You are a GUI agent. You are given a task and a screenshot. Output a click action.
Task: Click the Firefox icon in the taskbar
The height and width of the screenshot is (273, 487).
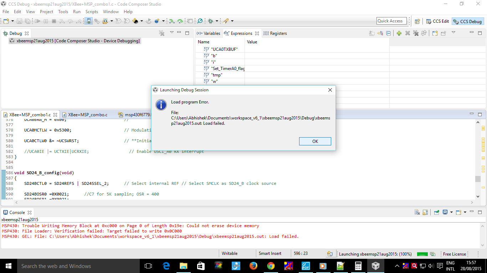253,266
